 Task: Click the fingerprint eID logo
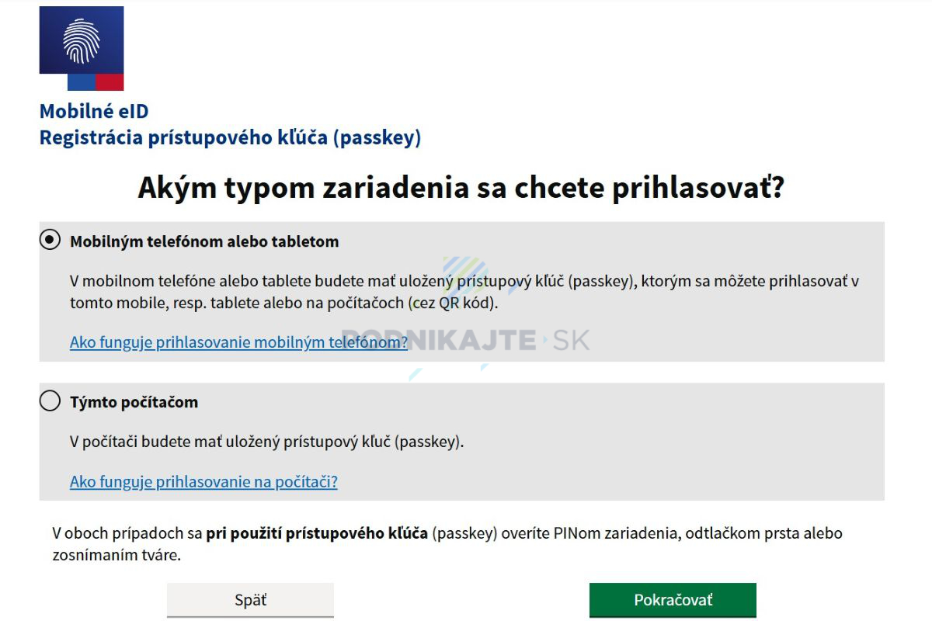82,40
